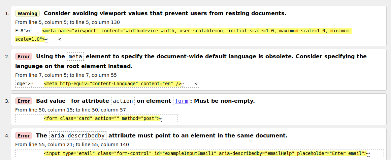Screen dimensions: 391x160
Task: Click the highlighted email input tag code
Action: coord(205,154)
